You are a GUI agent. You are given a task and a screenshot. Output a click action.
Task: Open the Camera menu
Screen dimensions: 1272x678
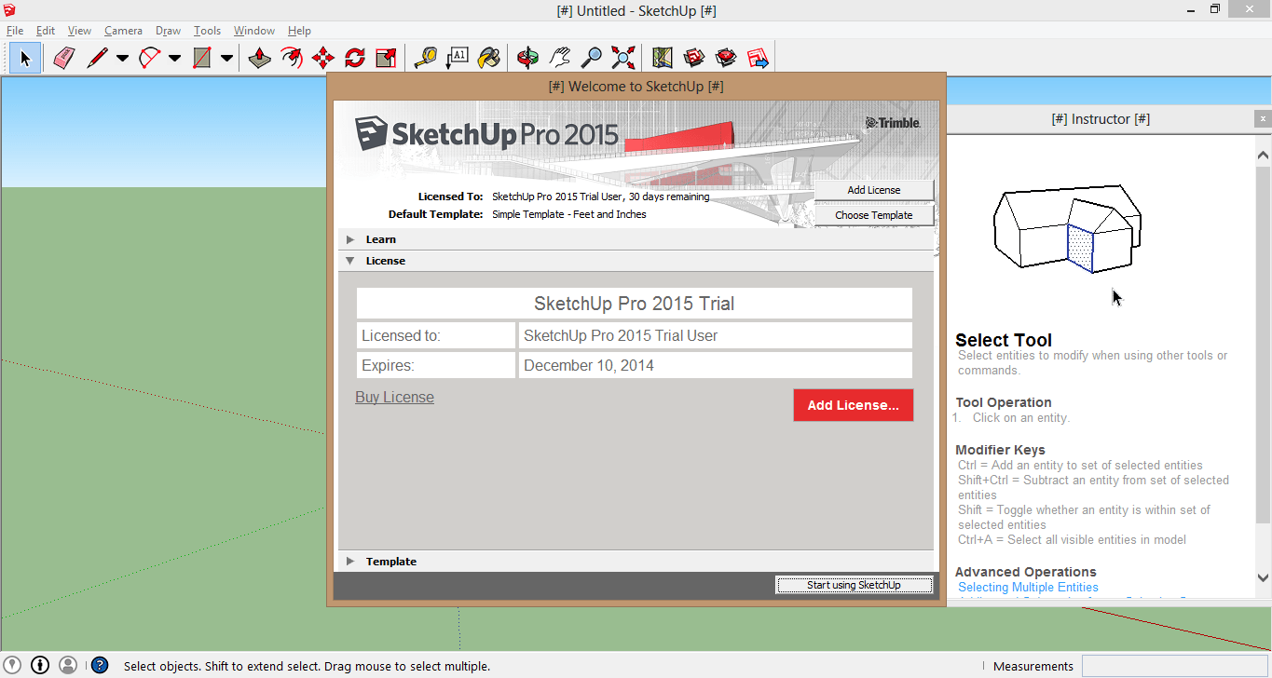[123, 31]
